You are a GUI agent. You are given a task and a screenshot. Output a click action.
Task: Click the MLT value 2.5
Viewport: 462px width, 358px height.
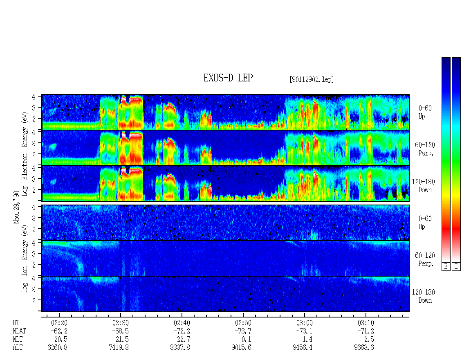[369, 340]
